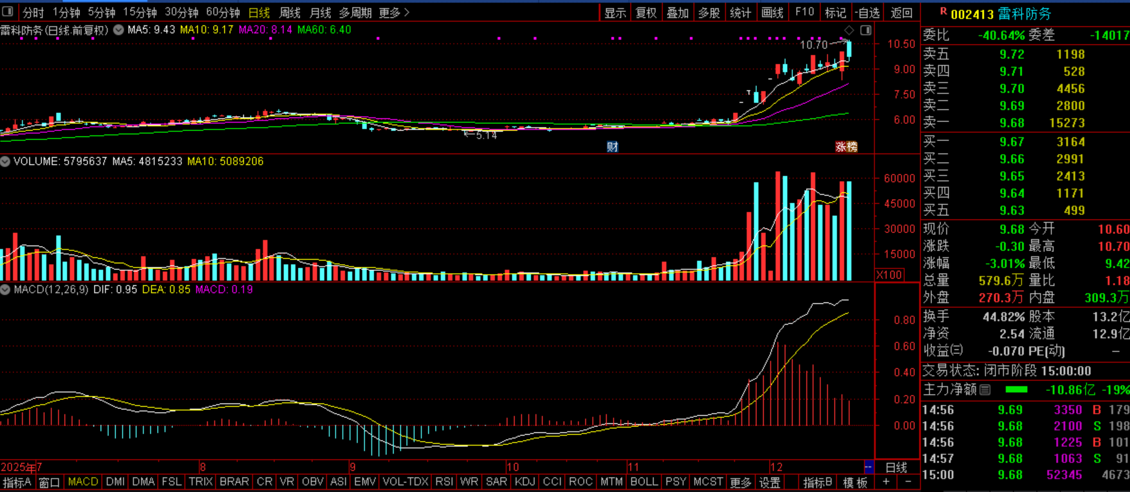Click the diamond marker icon above the chart
This screenshot has width=1130, height=492.
click(849, 30)
